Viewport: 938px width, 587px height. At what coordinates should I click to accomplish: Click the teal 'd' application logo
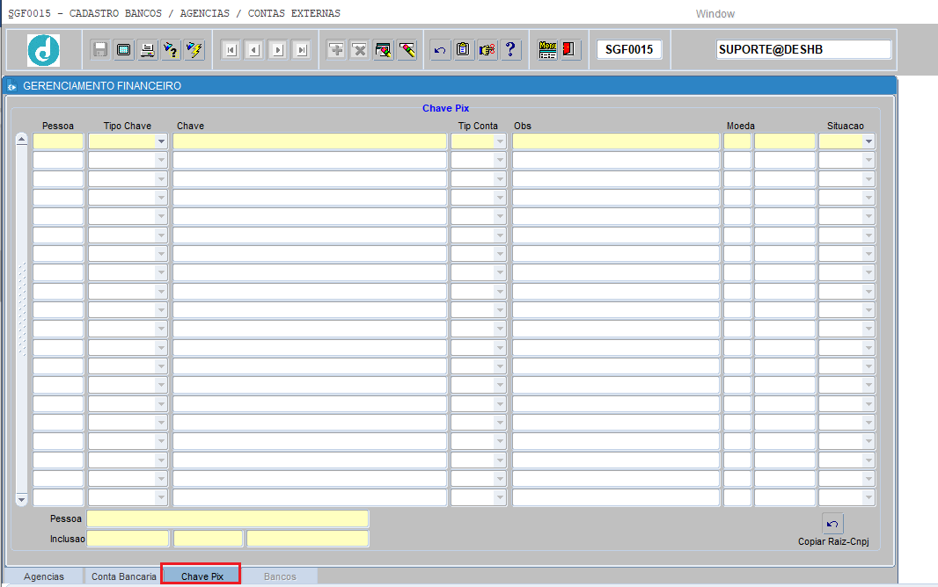tap(43, 50)
